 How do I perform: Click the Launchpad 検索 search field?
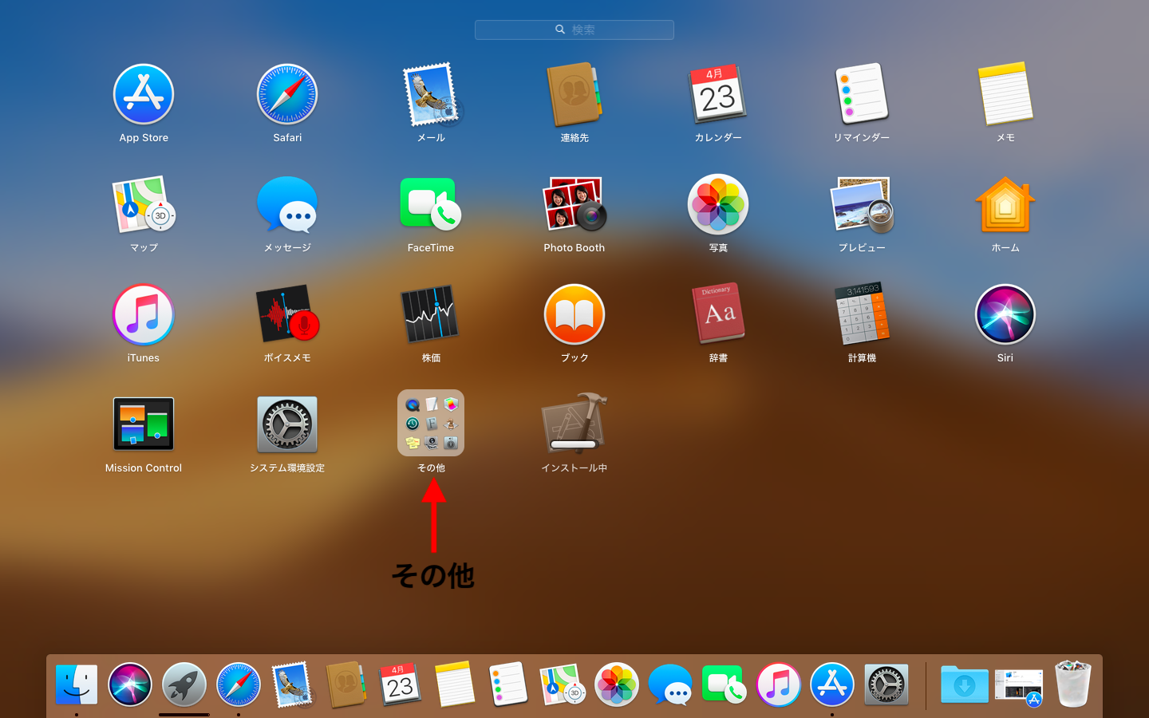[574, 30]
